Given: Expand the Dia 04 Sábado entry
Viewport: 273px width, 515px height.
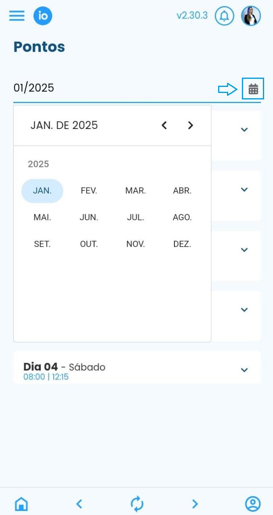Looking at the screenshot, I should pos(244,370).
